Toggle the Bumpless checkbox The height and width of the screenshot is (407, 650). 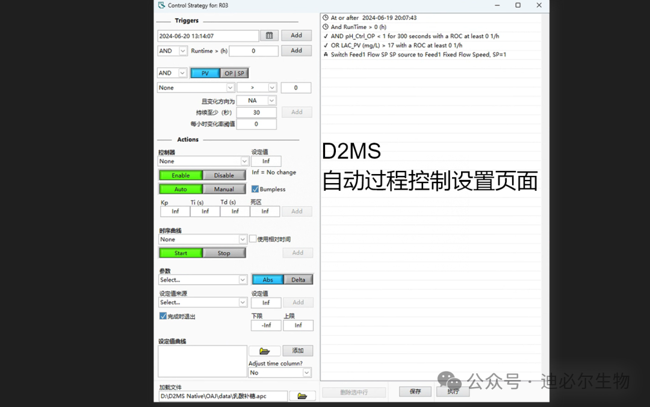pos(255,189)
